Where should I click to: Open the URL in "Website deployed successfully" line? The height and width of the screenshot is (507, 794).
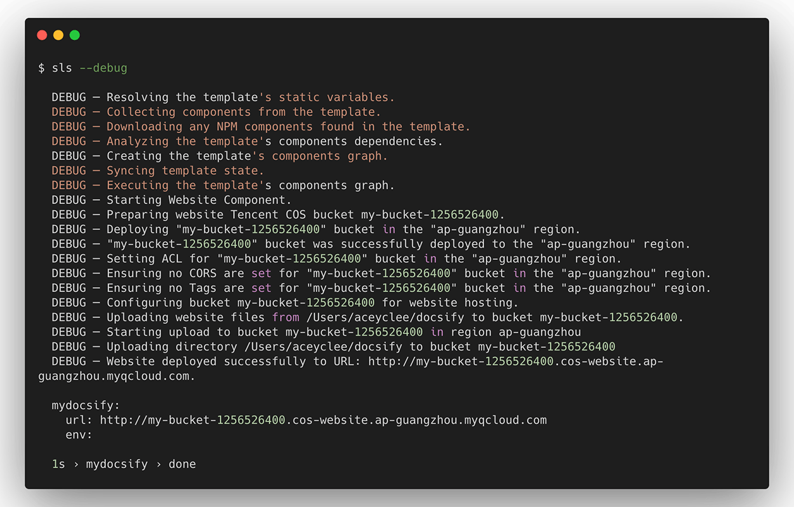pyautogui.click(x=515, y=362)
